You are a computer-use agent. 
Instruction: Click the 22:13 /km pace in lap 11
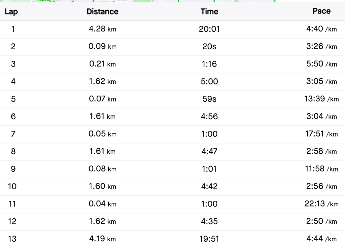point(321,204)
